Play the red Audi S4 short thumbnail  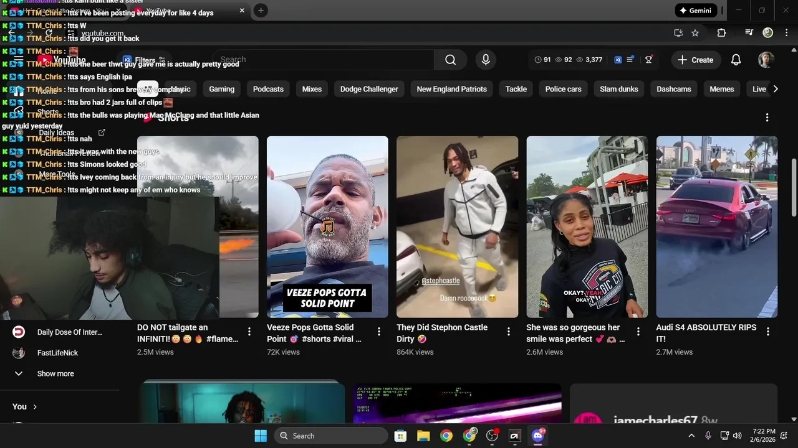(716, 227)
